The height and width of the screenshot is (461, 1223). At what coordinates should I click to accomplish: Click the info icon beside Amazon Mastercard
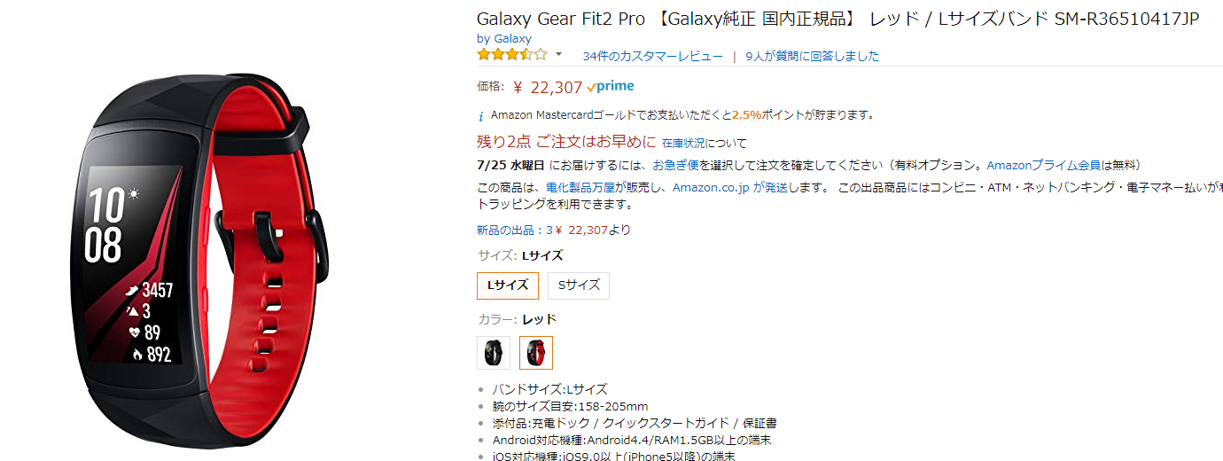[481, 115]
